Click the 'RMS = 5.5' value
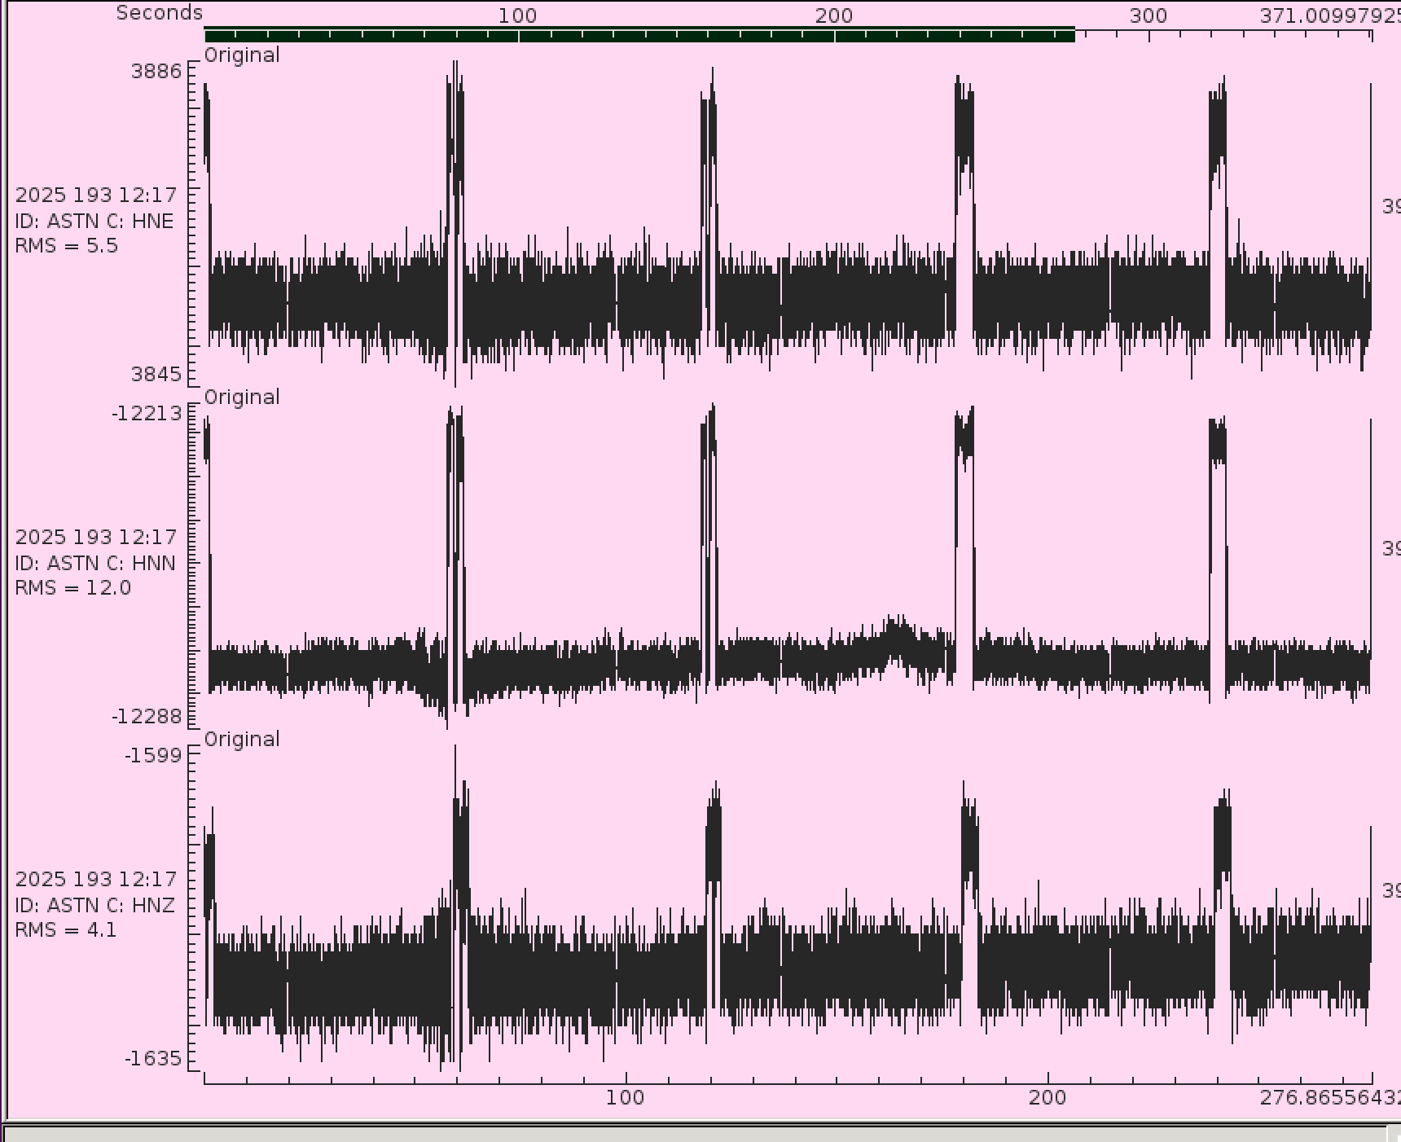This screenshot has width=1401, height=1142. (x=67, y=245)
